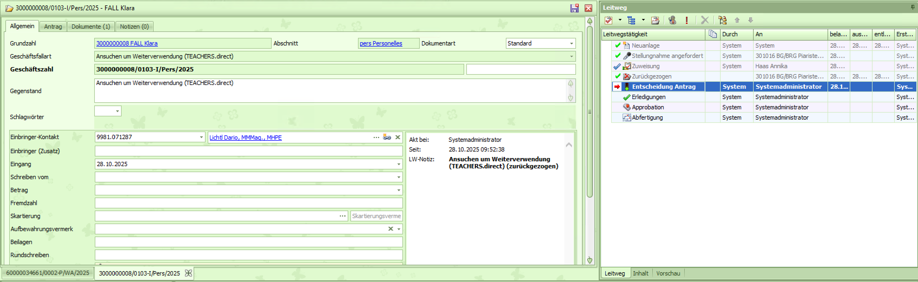This screenshot has width=918, height=282.
Task: Open the 3000000008 FALL Klara link
Action: click(127, 44)
